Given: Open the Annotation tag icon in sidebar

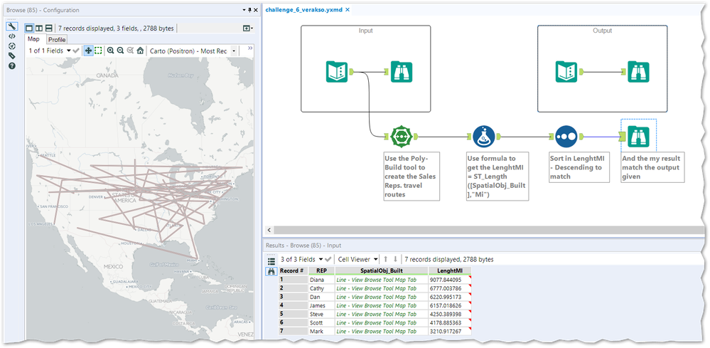Looking at the screenshot, I should 12,56.
